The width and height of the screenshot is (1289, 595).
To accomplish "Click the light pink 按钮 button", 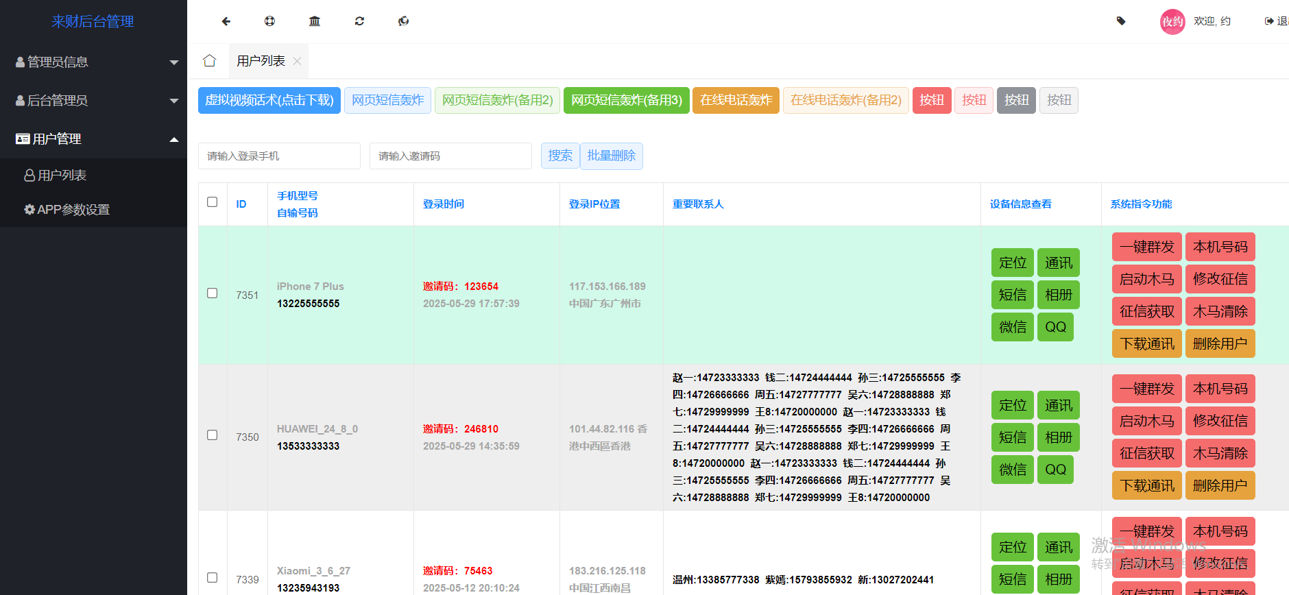I will pyautogui.click(x=974, y=100).
